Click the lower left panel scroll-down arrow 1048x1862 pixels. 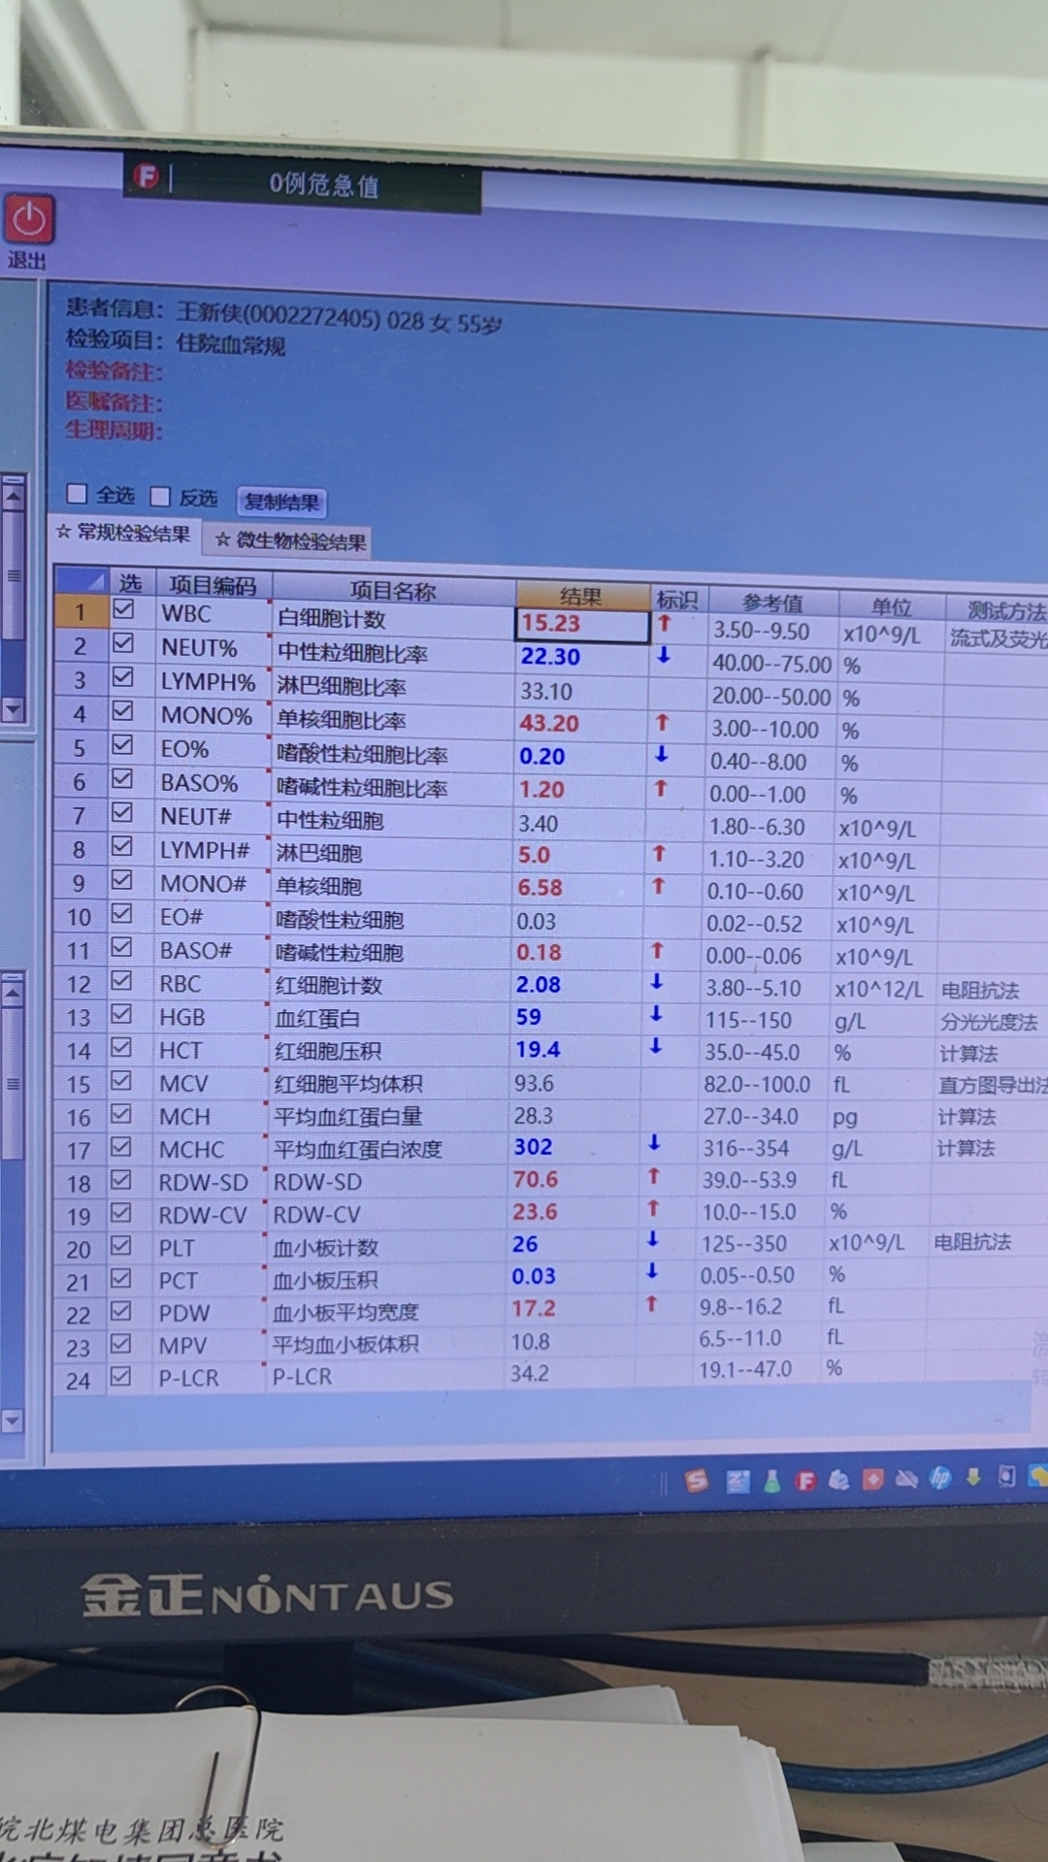pos(13,1421)
